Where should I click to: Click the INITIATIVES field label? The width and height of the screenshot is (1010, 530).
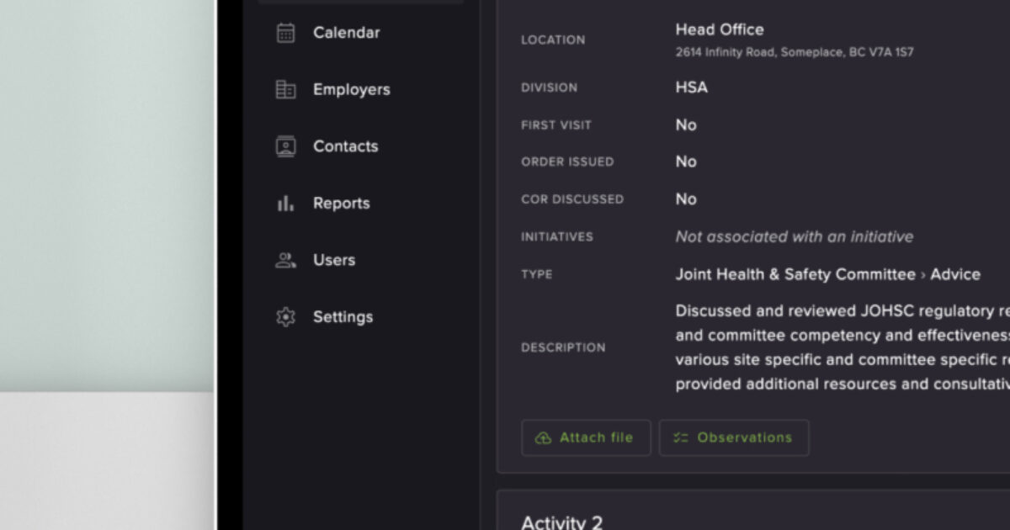pyautogui.click(x=557, y=237)
